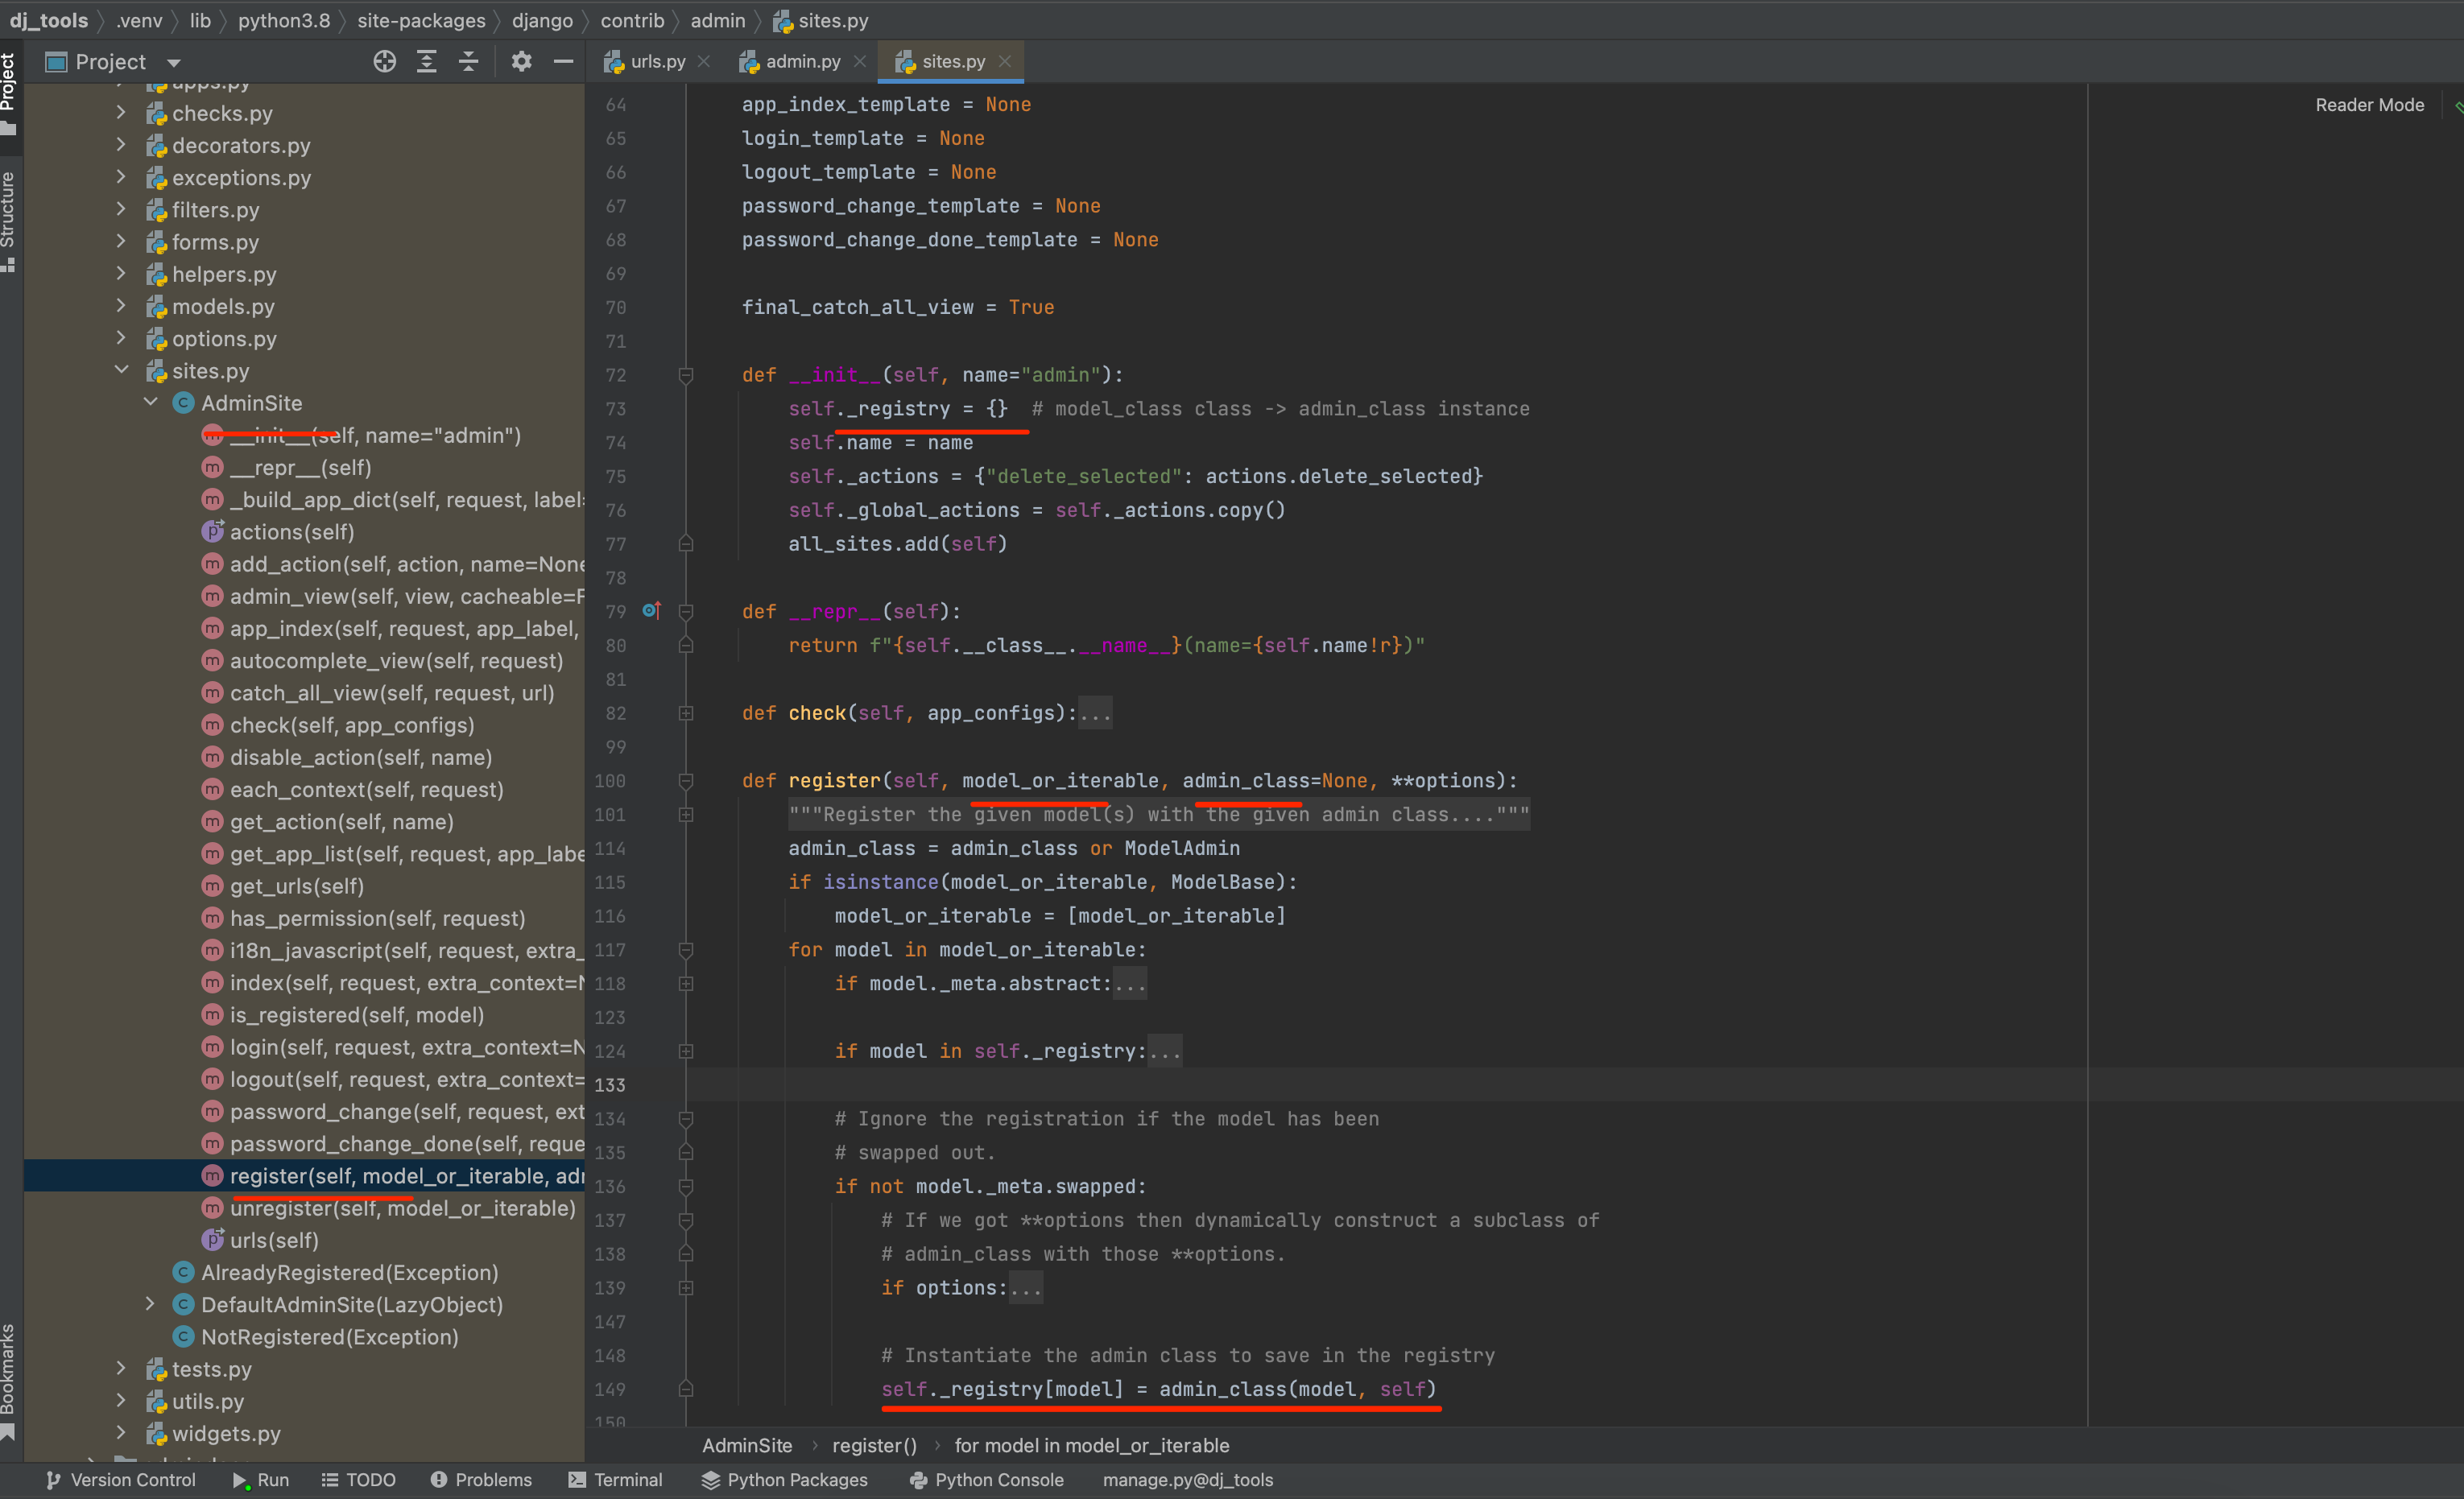This screenshot has width=2464, height=1499.
Task: Open the Structure tool window side tab
Action: pos(9,221)
